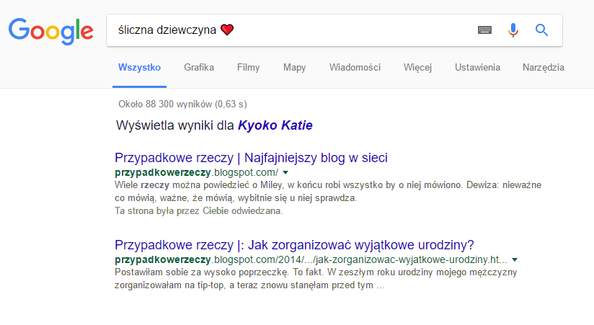Open the Wiadomości tab
Image resolution: width=594 pixels, height=325 pixels.
(355, 68)
